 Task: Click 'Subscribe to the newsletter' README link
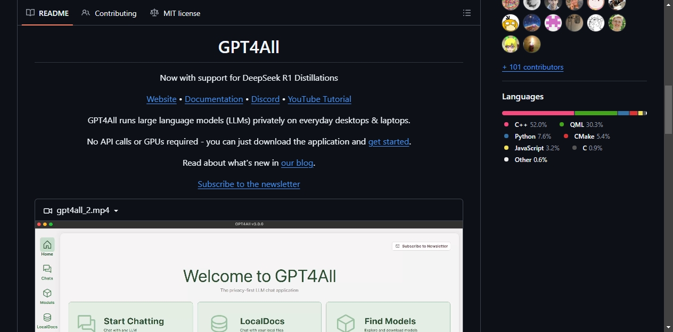[249, 184]
